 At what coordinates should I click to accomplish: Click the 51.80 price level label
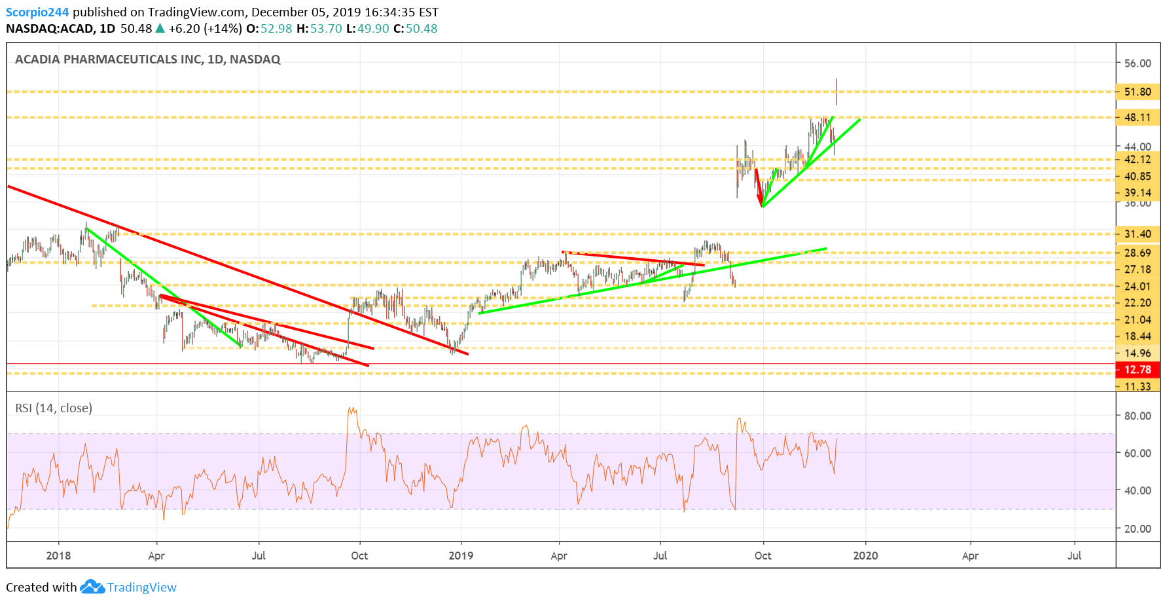1138,92
